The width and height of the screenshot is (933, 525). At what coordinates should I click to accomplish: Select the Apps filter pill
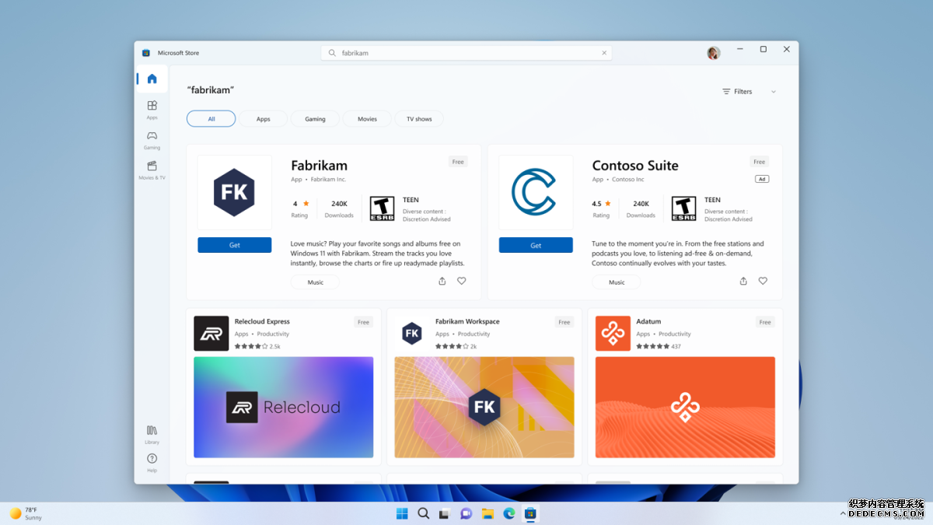pos(264,119)
